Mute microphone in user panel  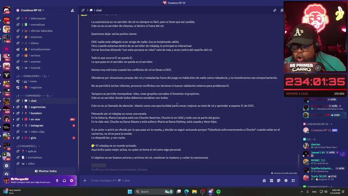coord(57,180)
